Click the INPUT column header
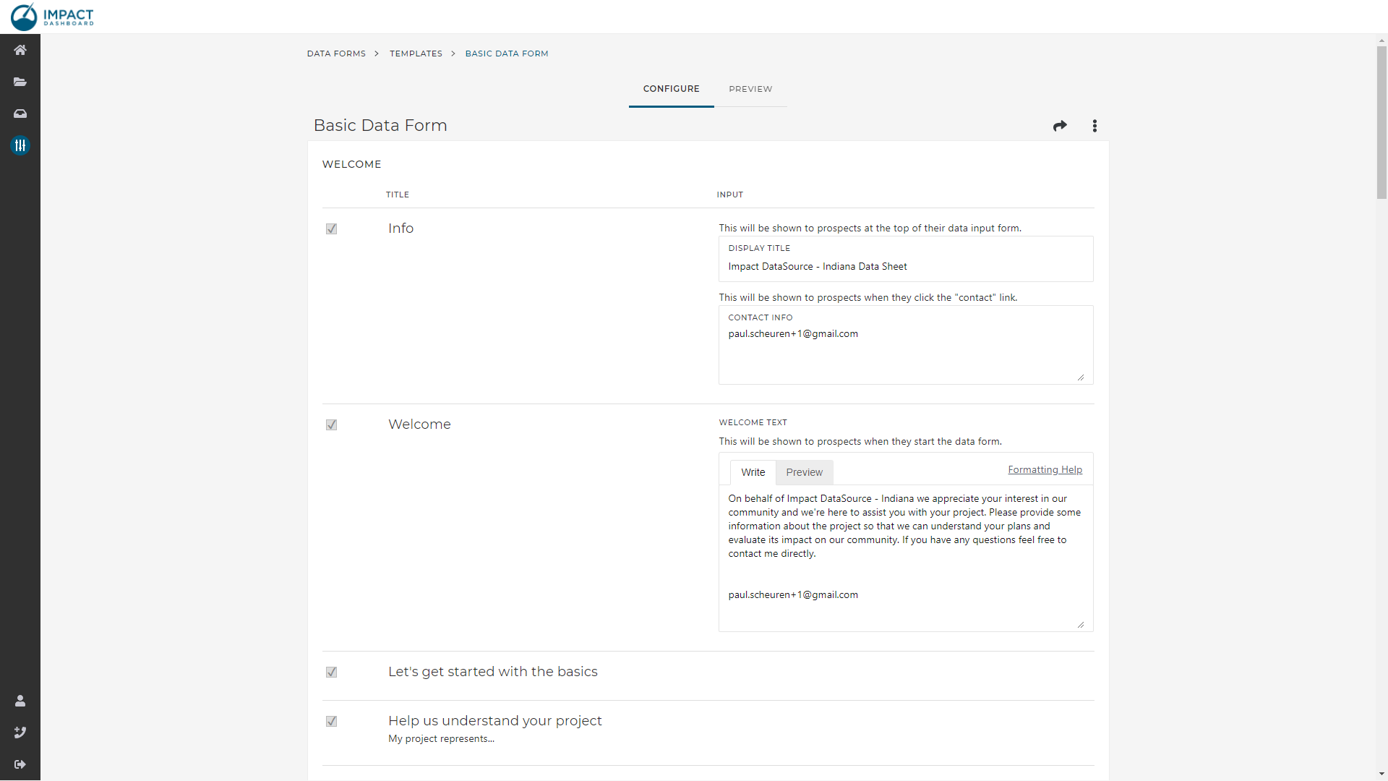Viewport: 1388px width, 781px height. point(729,195)
